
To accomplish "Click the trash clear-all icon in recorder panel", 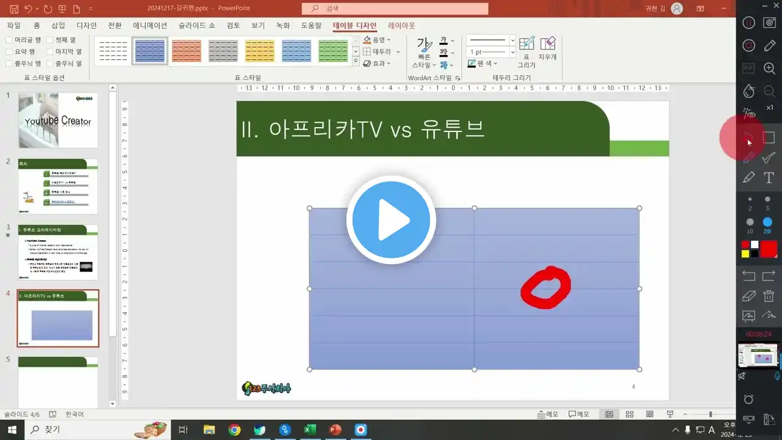I will pyautogui.click(x=769, y=296).
